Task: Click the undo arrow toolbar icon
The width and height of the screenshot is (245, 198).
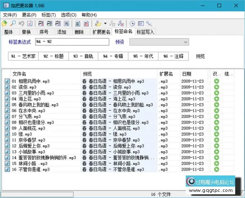Action: click(21, 23)
